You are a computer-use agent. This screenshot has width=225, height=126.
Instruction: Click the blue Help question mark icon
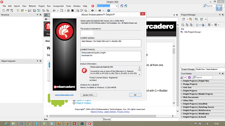click(x=109, y=10)
